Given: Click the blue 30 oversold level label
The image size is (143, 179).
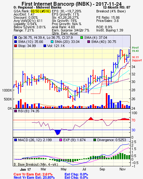Looking at the screenshot, I should (x=133, y=130).
